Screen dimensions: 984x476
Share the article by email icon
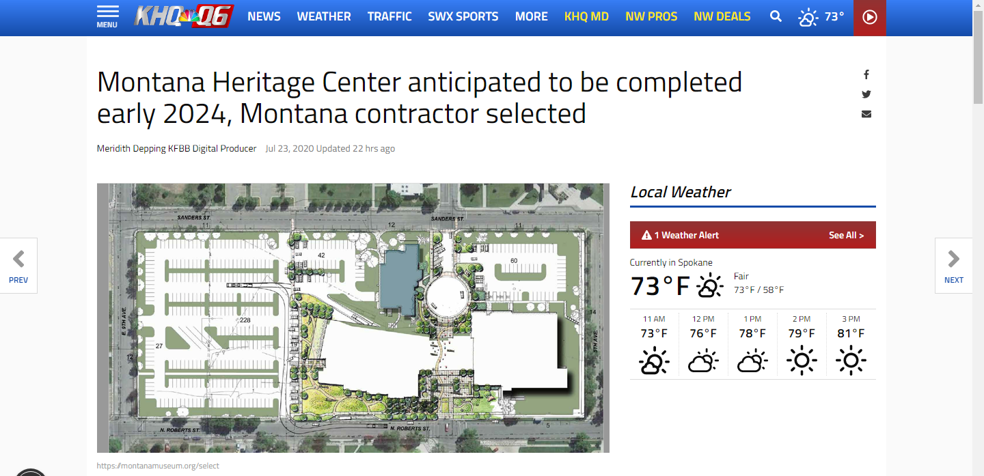click(866, 114)
